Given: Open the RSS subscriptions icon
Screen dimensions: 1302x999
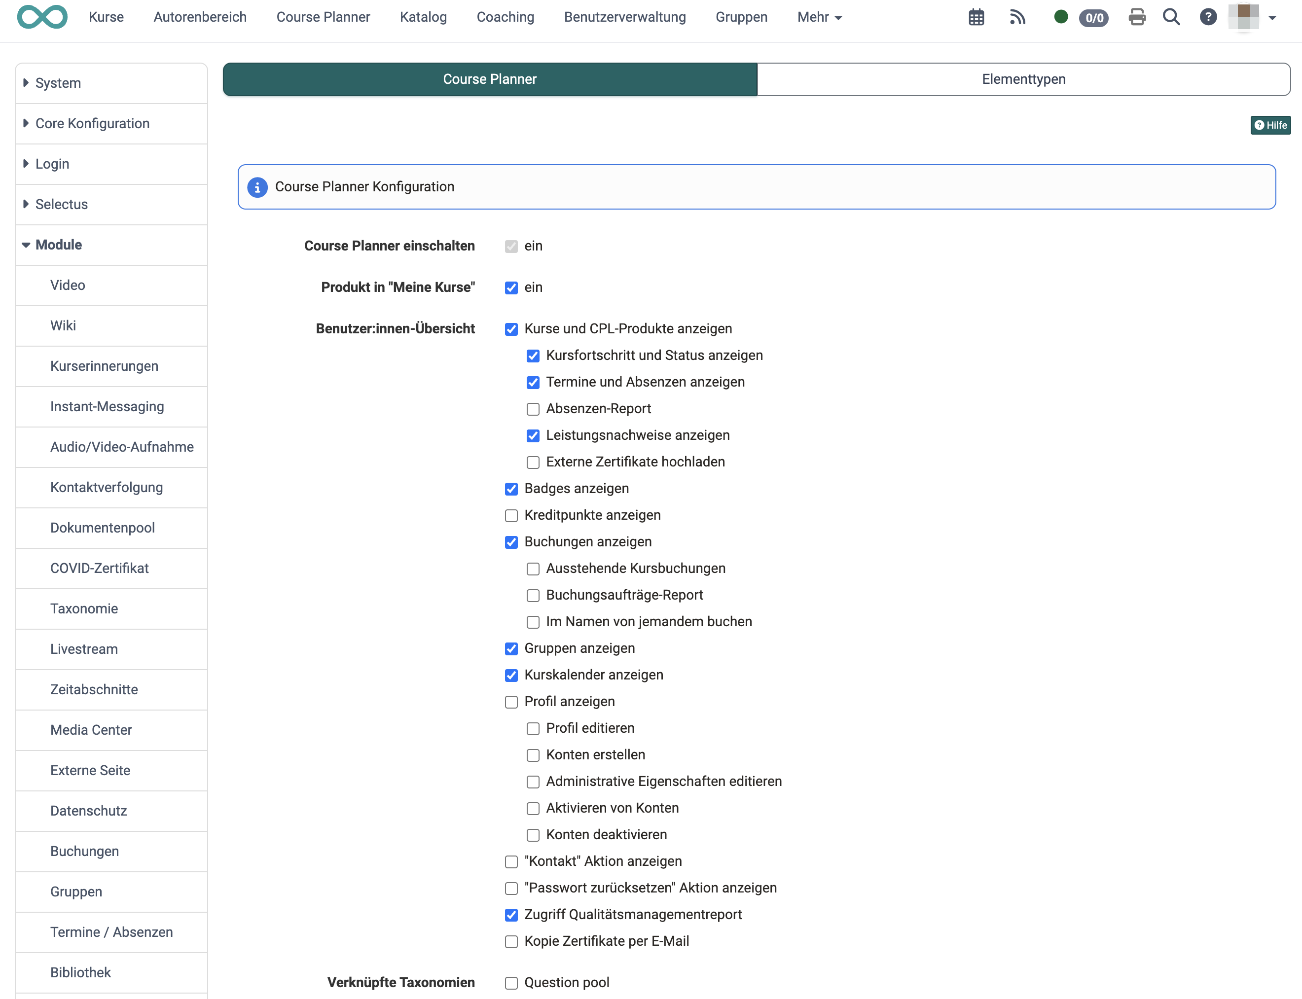Looking at the screenshot, I should (x=1018, y=17).
